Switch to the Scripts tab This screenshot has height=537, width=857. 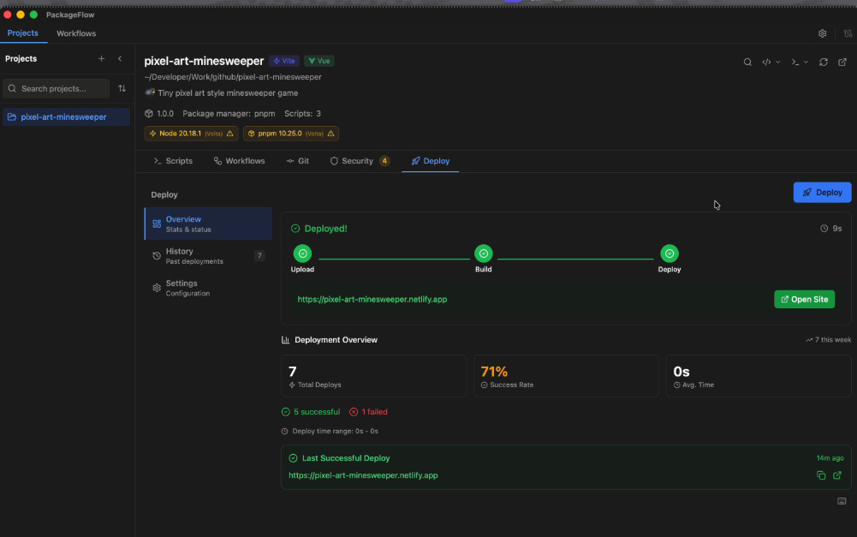pos(173,161)
